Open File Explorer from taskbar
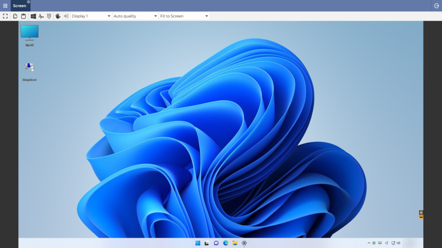Screen dimensions: 442x248 pyautogui.click(x=235, y=243)
